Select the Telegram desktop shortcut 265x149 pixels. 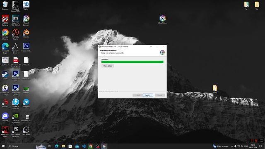[x=26, y=103]
